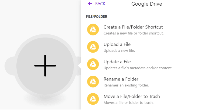Click the description 'Creates a new file or folder shortcut.'
Viewport: 210px width, 110px height.
pos(134,33)
